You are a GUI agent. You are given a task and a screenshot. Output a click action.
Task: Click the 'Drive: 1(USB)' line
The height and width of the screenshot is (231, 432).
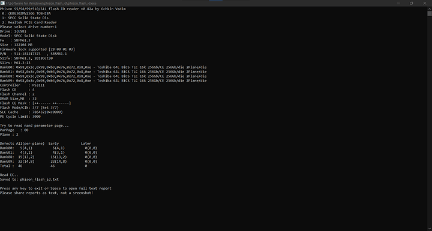coord(13,31)
